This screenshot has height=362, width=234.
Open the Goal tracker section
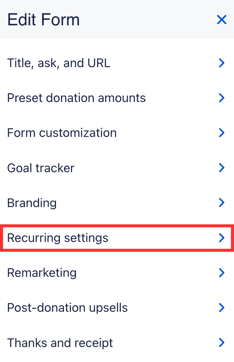tap(41, 168)
